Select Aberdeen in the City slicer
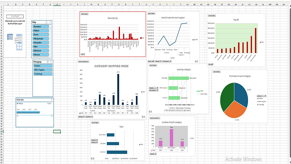The height and width of the screenshot is (164, 291). tap(41, 27)
